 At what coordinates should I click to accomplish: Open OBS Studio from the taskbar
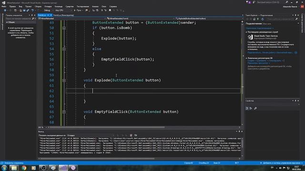click(43, 168)
